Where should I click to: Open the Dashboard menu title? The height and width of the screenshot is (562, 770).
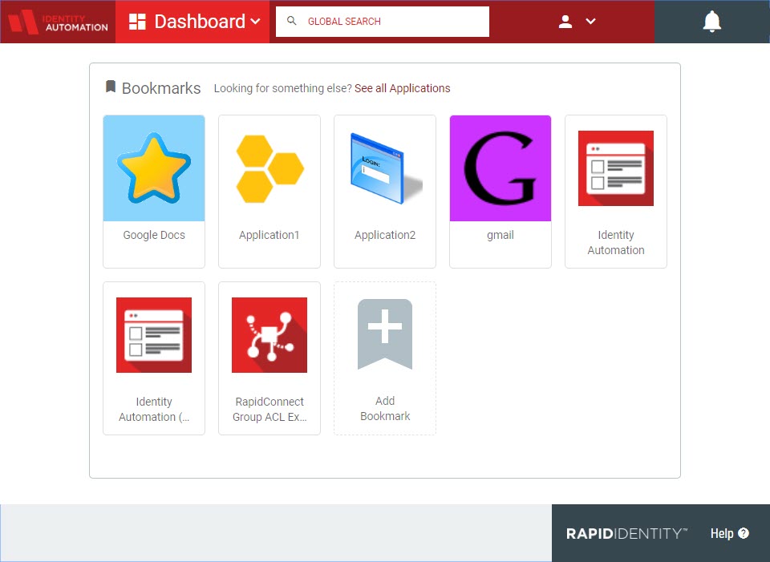[x=200, y=22]
